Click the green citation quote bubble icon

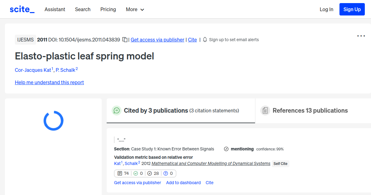coord(117,110)
